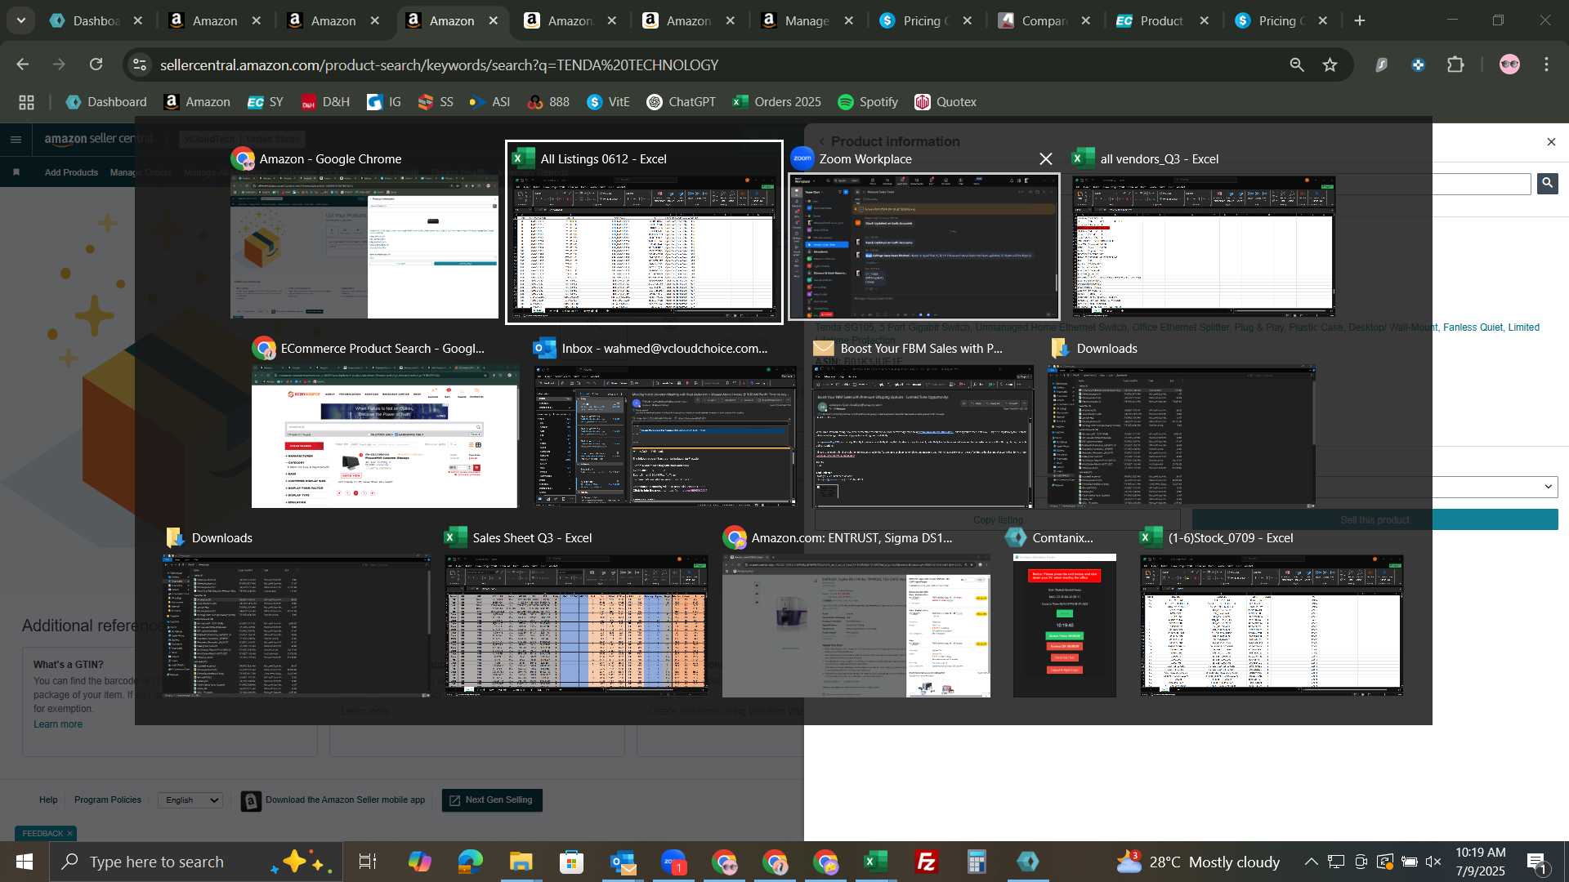Close the Zoom Workplace window in task switcher

pyautogui.click(x=1045, y=159)
